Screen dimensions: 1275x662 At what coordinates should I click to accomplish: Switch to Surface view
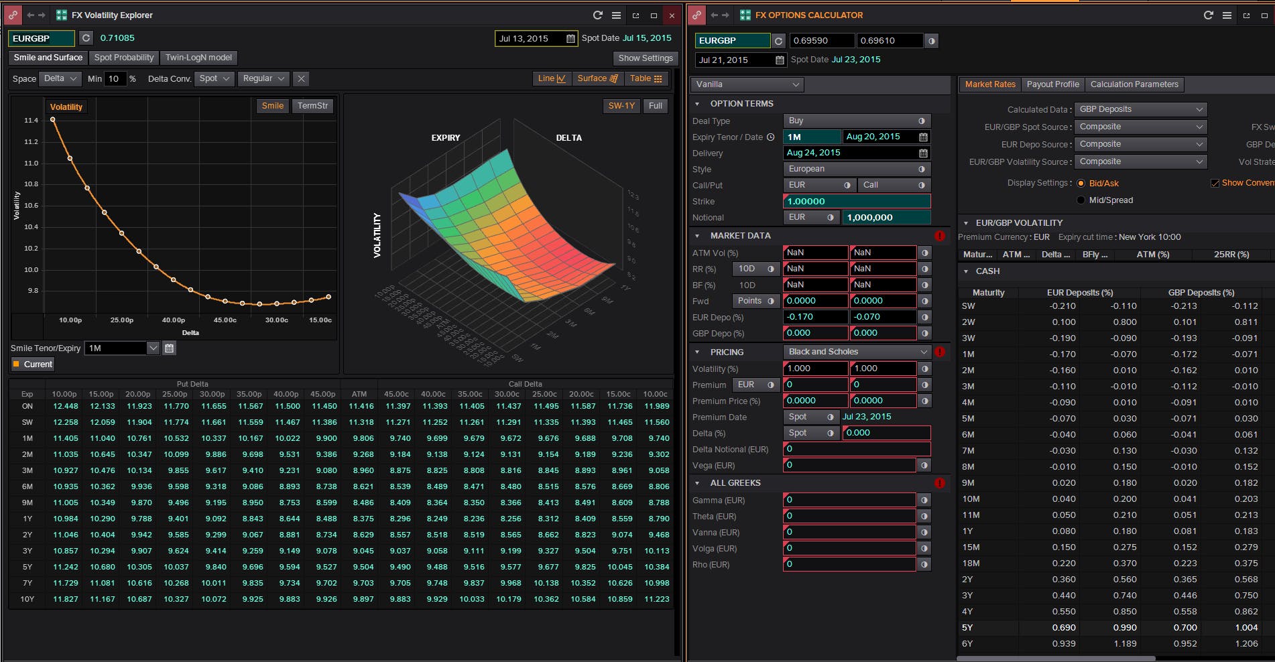(597, 78)
